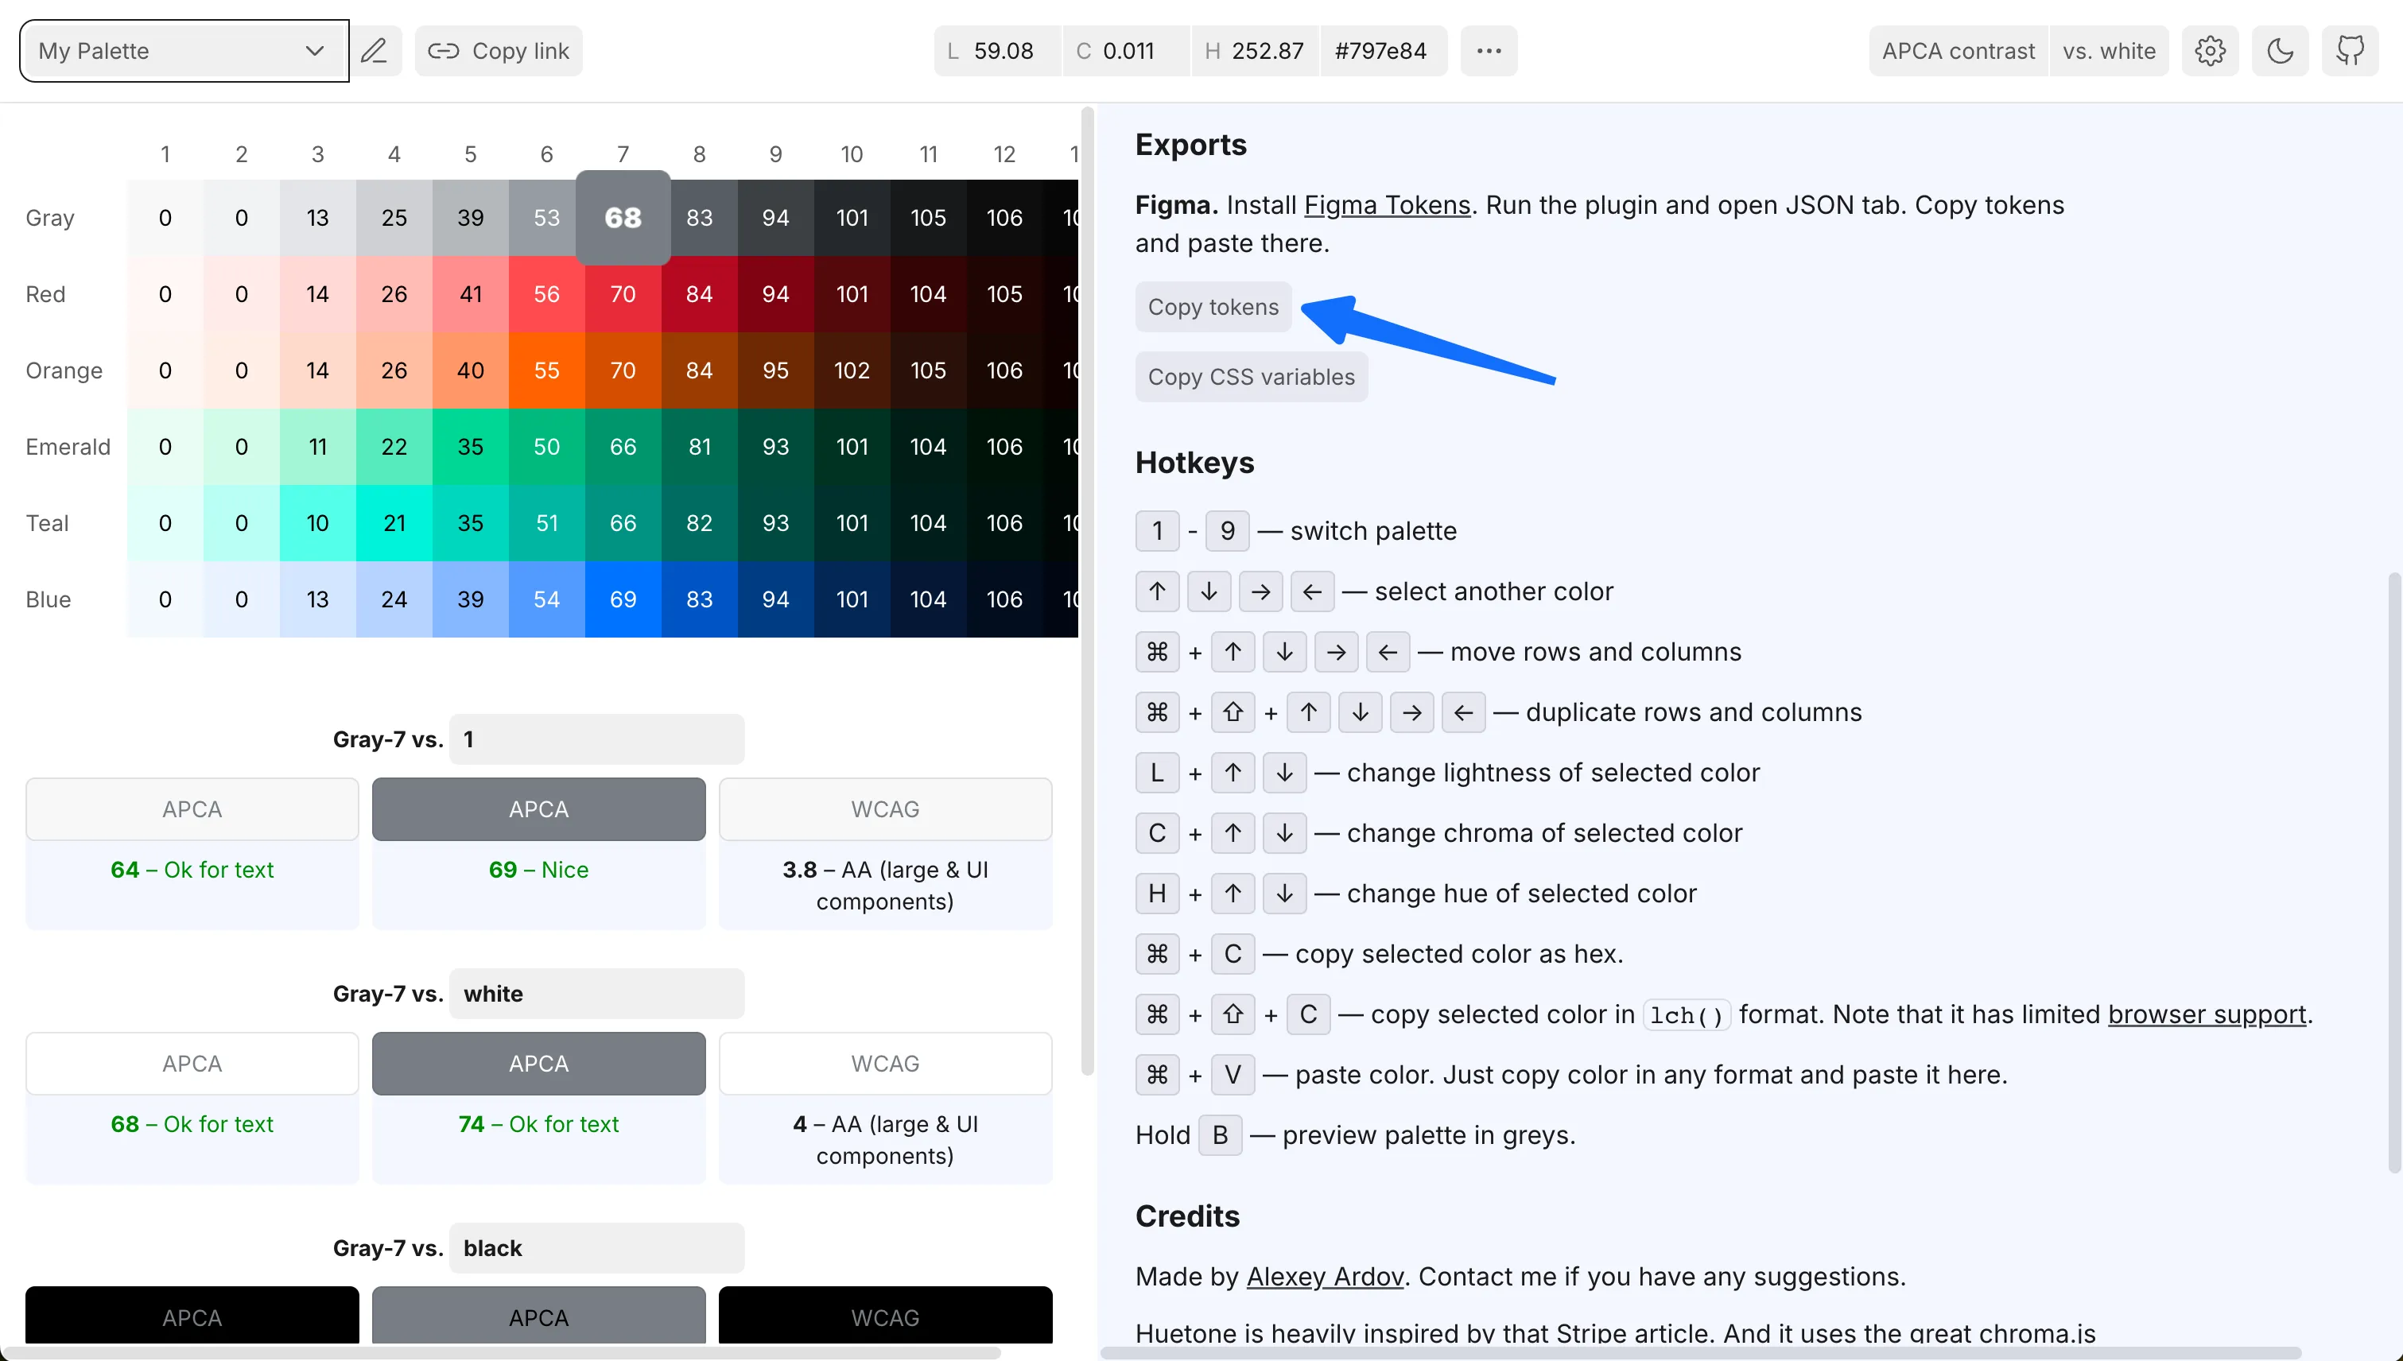
Task: Toggle dark mode with moon icon
Action: click(x=2280, y=50)
